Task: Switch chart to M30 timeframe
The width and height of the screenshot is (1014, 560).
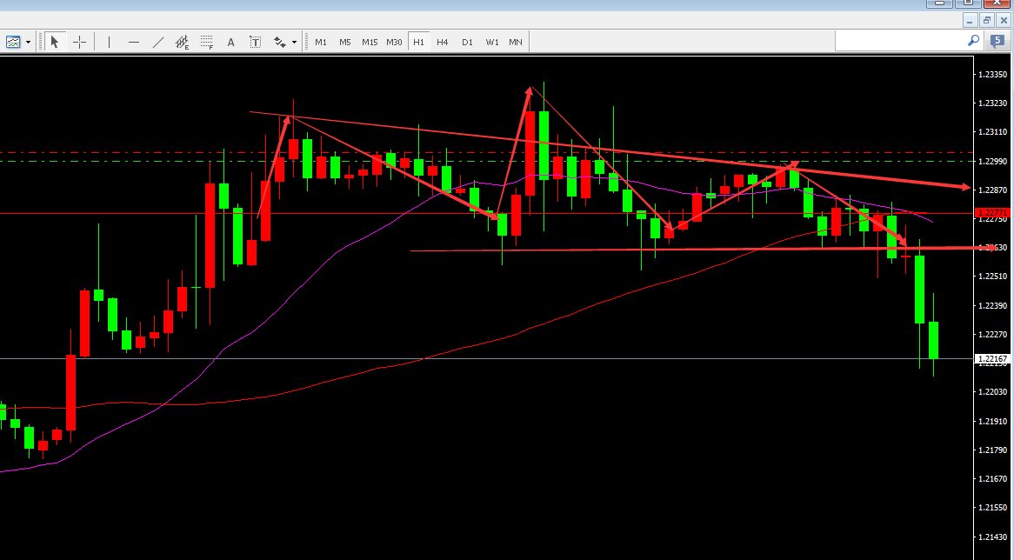Action: [394, 42]
